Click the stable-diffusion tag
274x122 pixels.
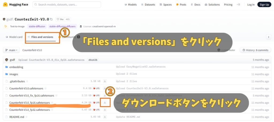coord(36,26)
